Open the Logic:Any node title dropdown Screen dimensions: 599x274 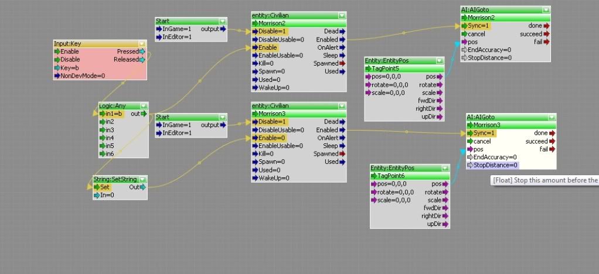144,105
